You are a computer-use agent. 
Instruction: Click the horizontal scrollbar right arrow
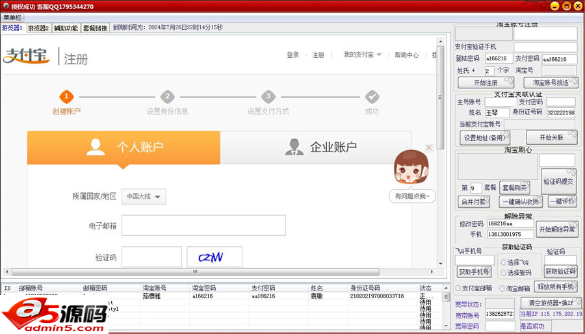click(x=432, y=272)
